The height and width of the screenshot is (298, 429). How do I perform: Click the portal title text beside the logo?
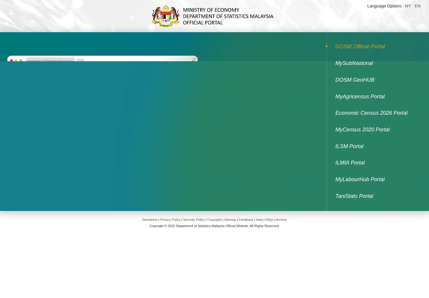228,16
